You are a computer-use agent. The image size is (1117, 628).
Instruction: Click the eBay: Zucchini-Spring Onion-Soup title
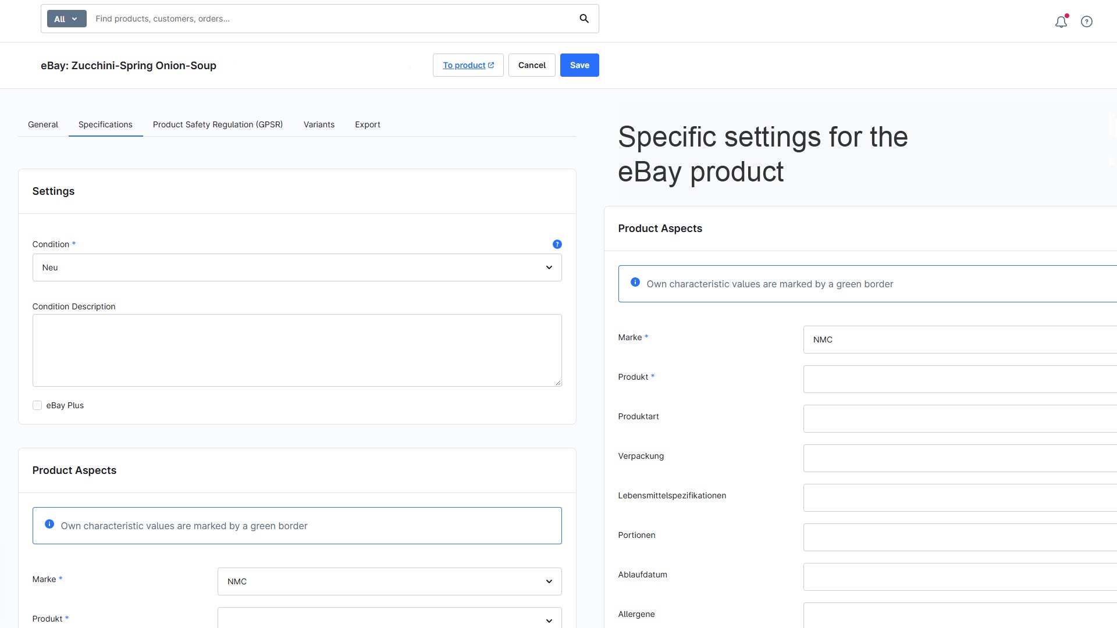(129, 66)
